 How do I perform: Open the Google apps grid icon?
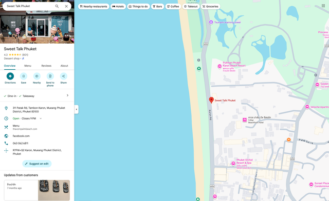323,6
